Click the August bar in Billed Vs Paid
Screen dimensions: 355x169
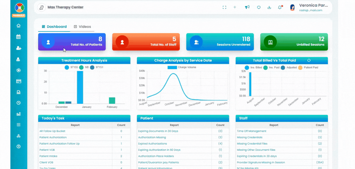[x=250, y=84]
